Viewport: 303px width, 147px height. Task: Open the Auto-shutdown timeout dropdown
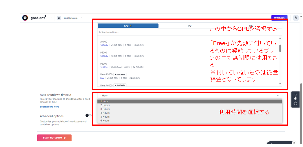(190, 96)
